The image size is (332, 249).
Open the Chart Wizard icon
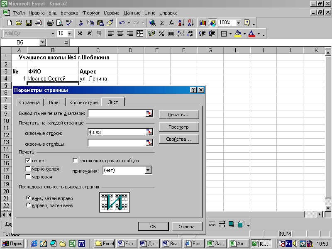203,23
